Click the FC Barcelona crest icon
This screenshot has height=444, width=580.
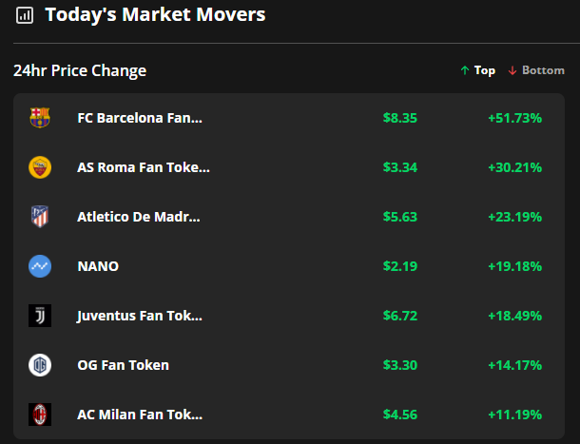[39, 118]
